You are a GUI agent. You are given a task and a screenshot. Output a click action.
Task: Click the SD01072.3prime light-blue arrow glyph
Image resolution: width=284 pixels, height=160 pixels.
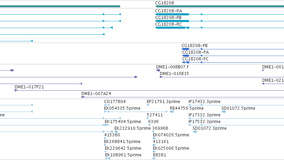pos(195,132)
